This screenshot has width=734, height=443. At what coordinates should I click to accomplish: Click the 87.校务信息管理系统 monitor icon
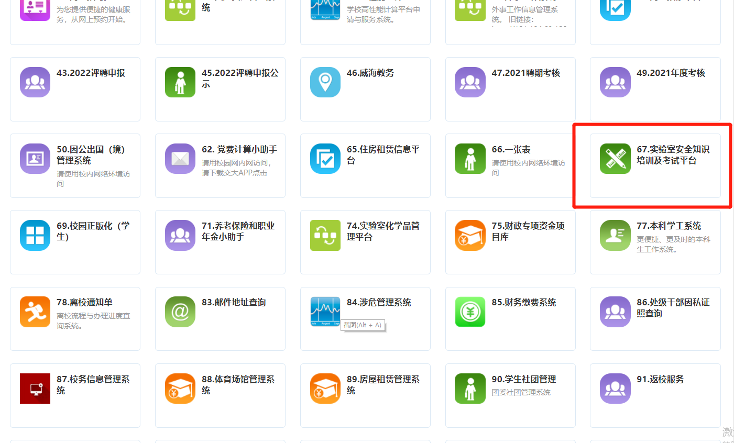(35, 388)
